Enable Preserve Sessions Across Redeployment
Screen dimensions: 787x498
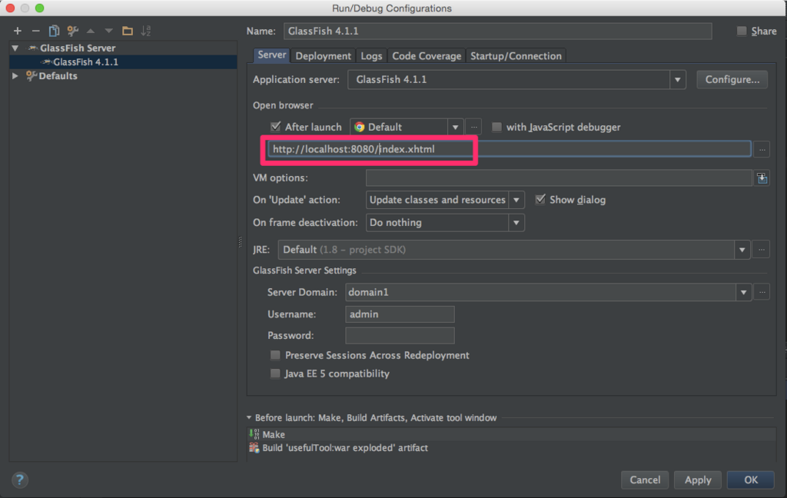(275, 355)
